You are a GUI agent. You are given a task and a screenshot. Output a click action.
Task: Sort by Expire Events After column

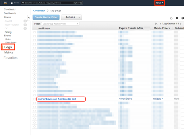(x=131, y=28)
